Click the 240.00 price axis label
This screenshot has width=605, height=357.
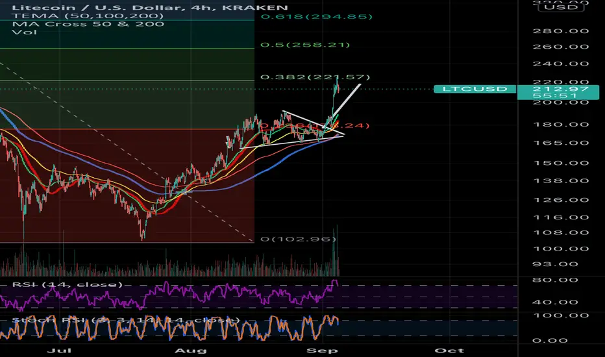pyautogui.click(x=561, y=64)
